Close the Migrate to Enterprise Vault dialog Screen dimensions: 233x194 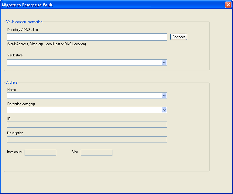[228, 5]
